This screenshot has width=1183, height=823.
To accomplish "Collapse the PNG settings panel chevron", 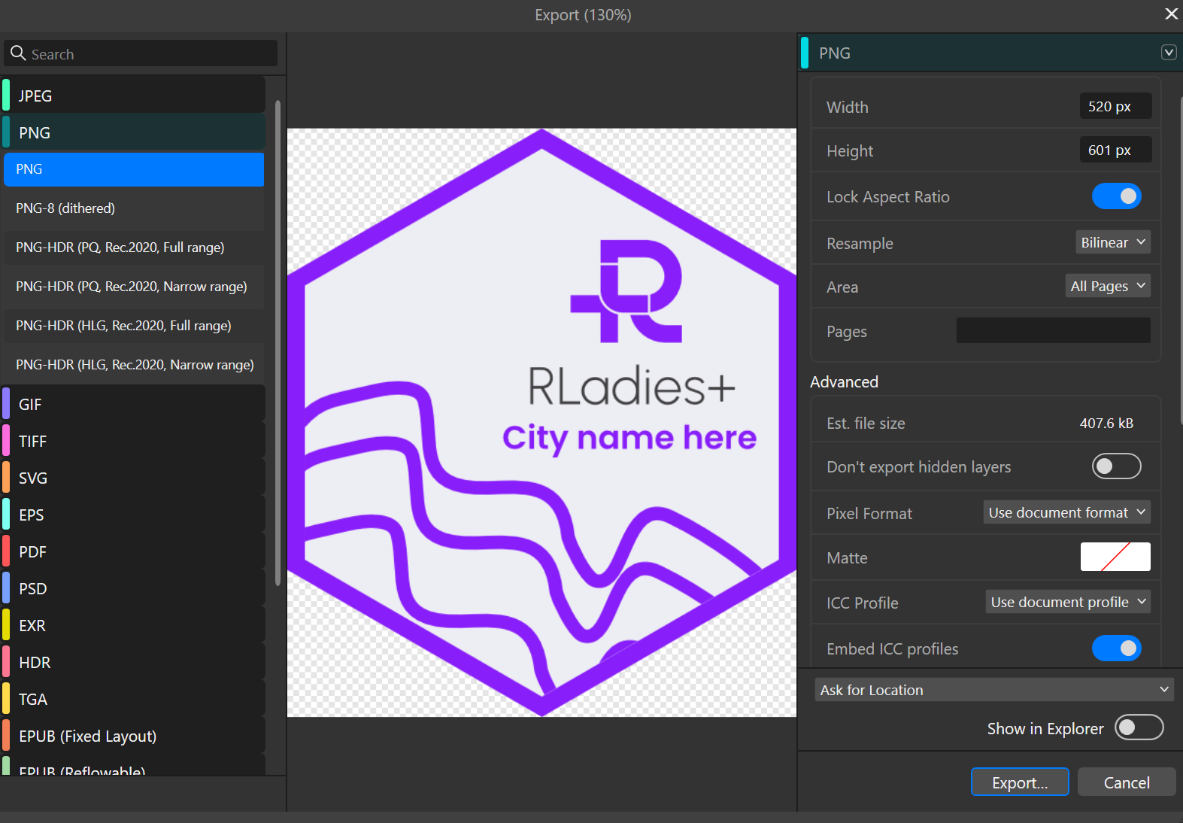I will pos(1169,53).
